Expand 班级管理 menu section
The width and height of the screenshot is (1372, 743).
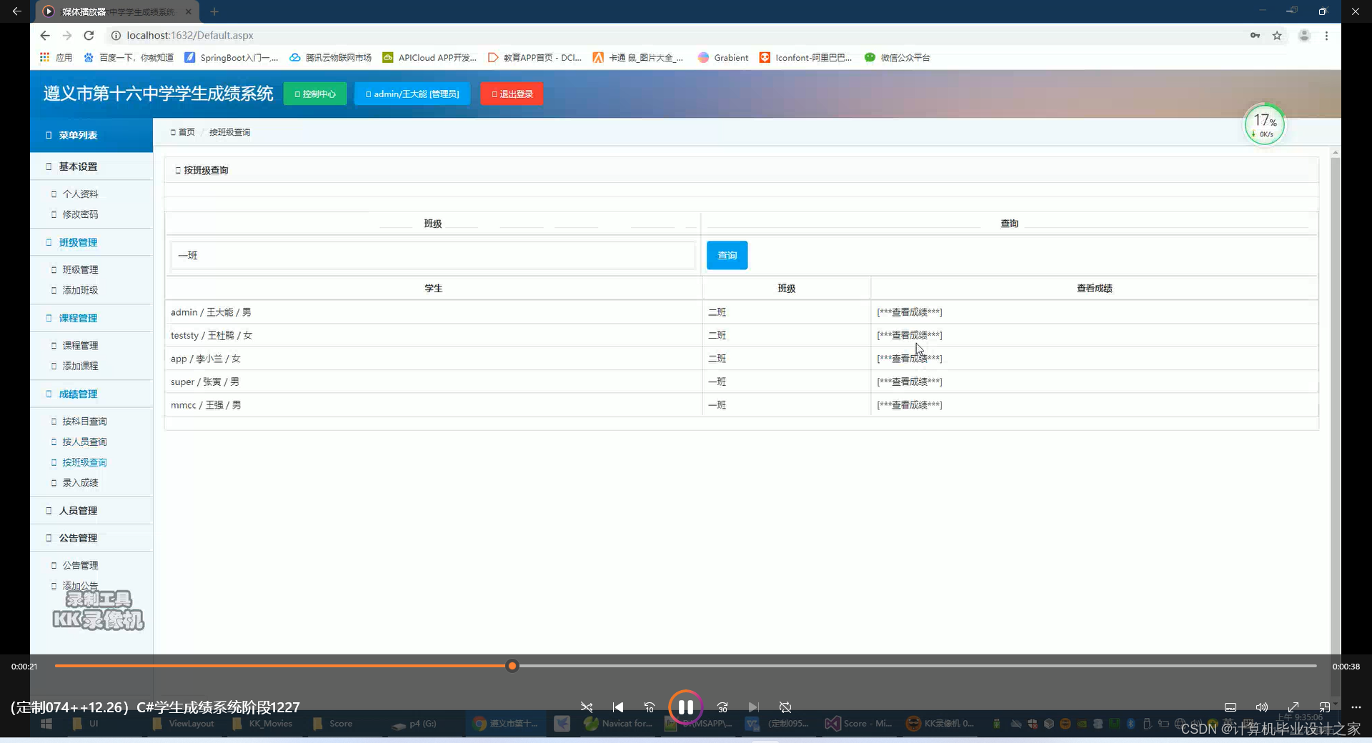[91, 242]
